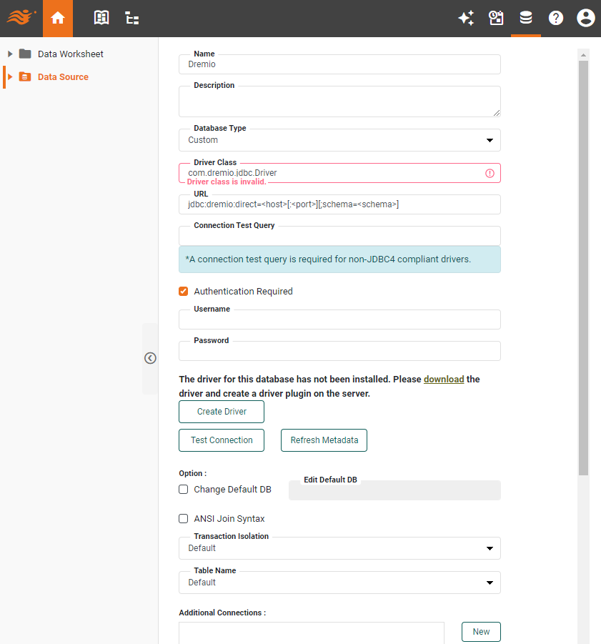This screenshot has width=601, height=644.
Task: Select the Home icon in toolbar
Action: point(58,18)
